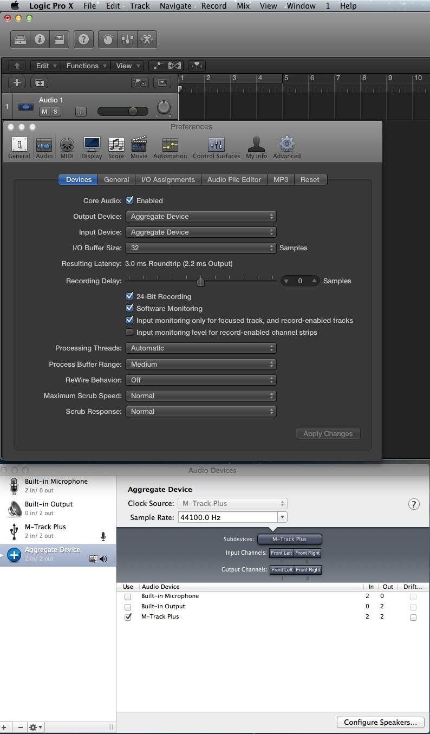Enable drift correction for M-Track Plus
The width and height of the screenshot is (430, 734).
(413, 618)
